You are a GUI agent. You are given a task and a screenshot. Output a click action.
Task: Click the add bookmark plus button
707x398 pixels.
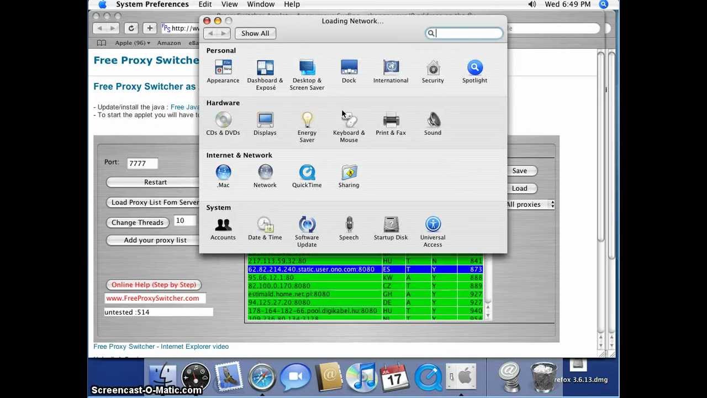[x=150, y=28]
